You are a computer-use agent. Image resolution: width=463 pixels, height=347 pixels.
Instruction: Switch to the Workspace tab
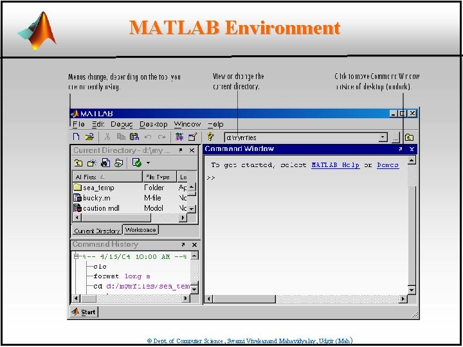[x=141, y=230]
